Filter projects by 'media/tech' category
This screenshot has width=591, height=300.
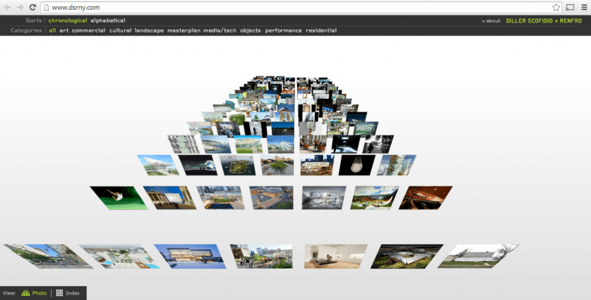[x=220, y=31]
